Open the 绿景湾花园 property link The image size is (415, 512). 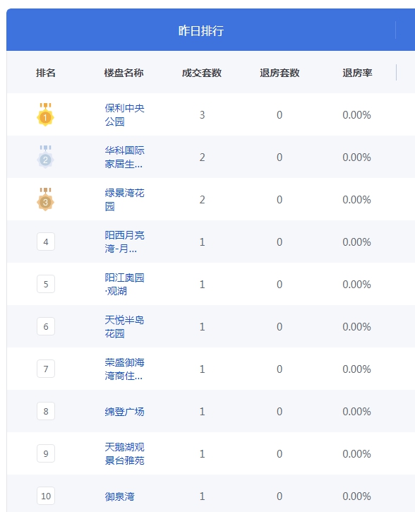click(x=124, y=200)
